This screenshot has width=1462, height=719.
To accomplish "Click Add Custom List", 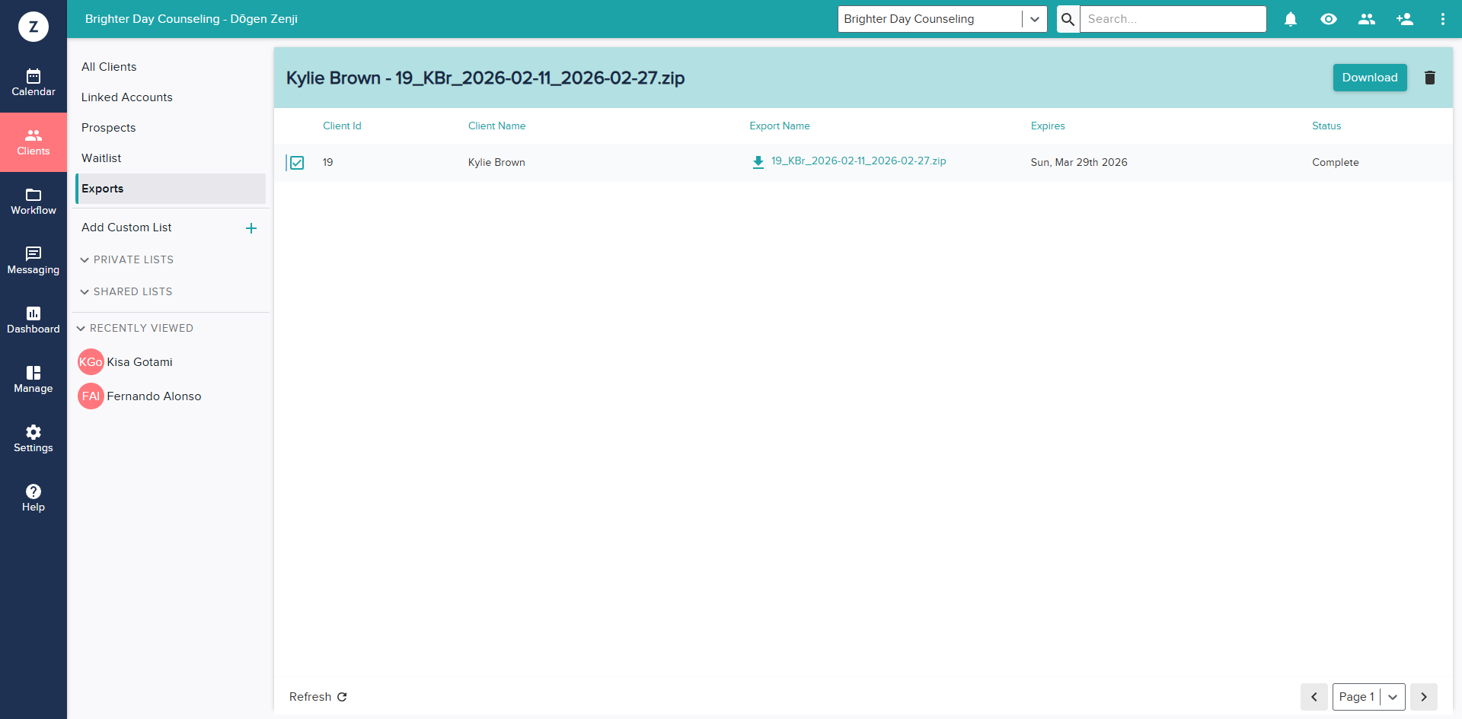I will [x=126, y=227].
